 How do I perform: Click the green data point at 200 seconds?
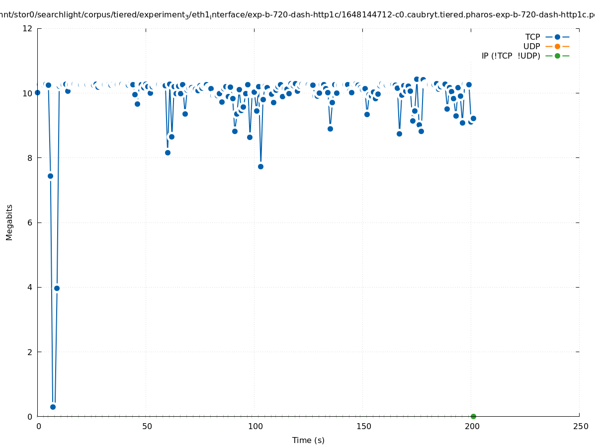(x=473, y=416)
